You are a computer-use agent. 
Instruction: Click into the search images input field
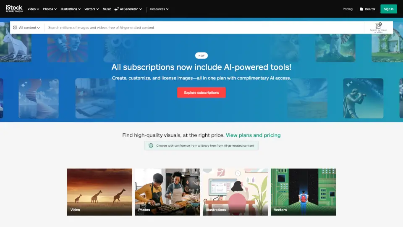tap(204, 28)
